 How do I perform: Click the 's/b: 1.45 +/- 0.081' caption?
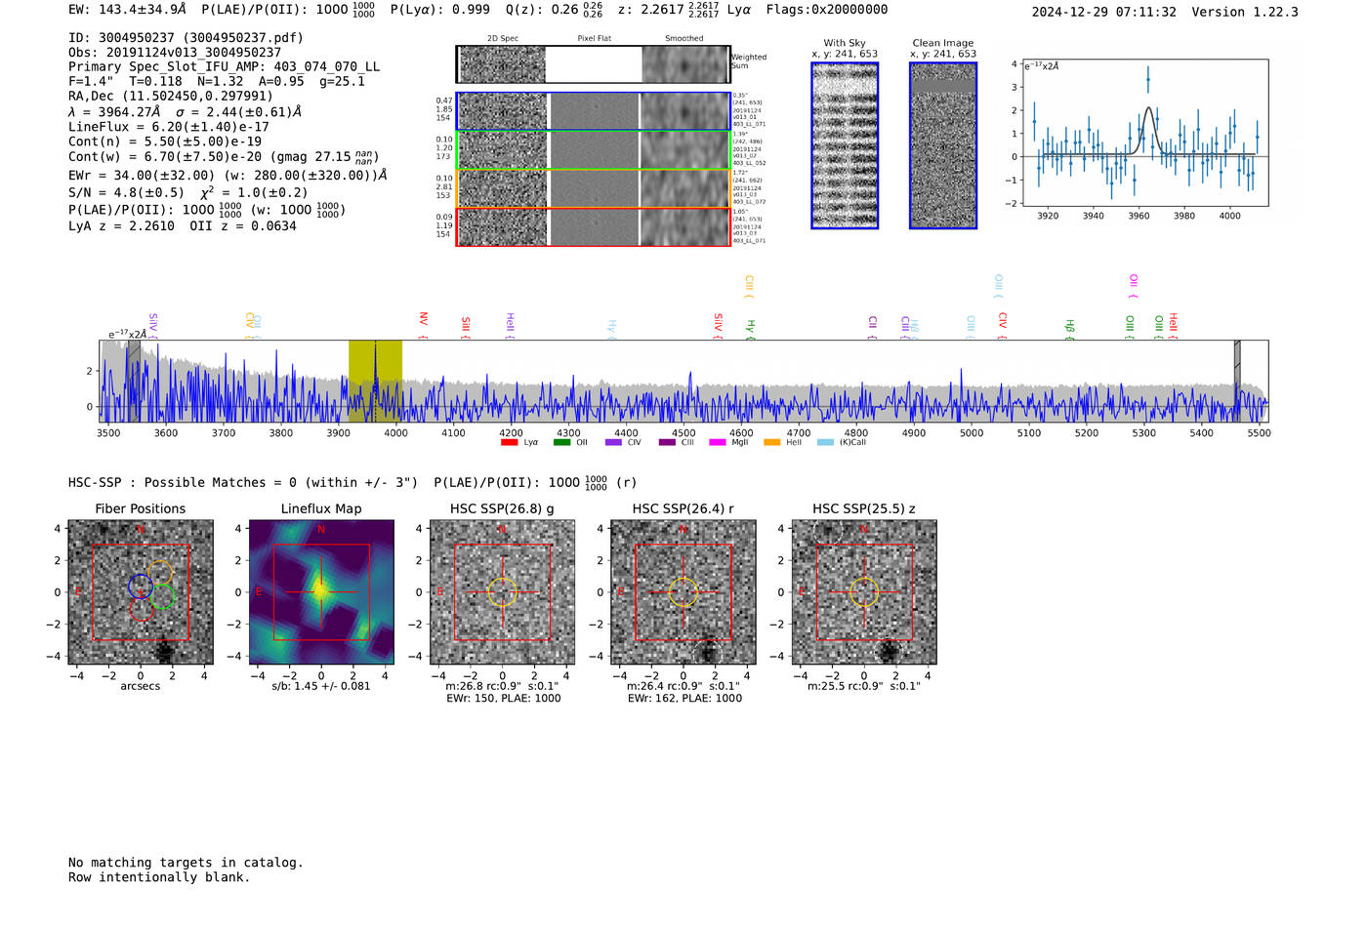pos(321,686)
